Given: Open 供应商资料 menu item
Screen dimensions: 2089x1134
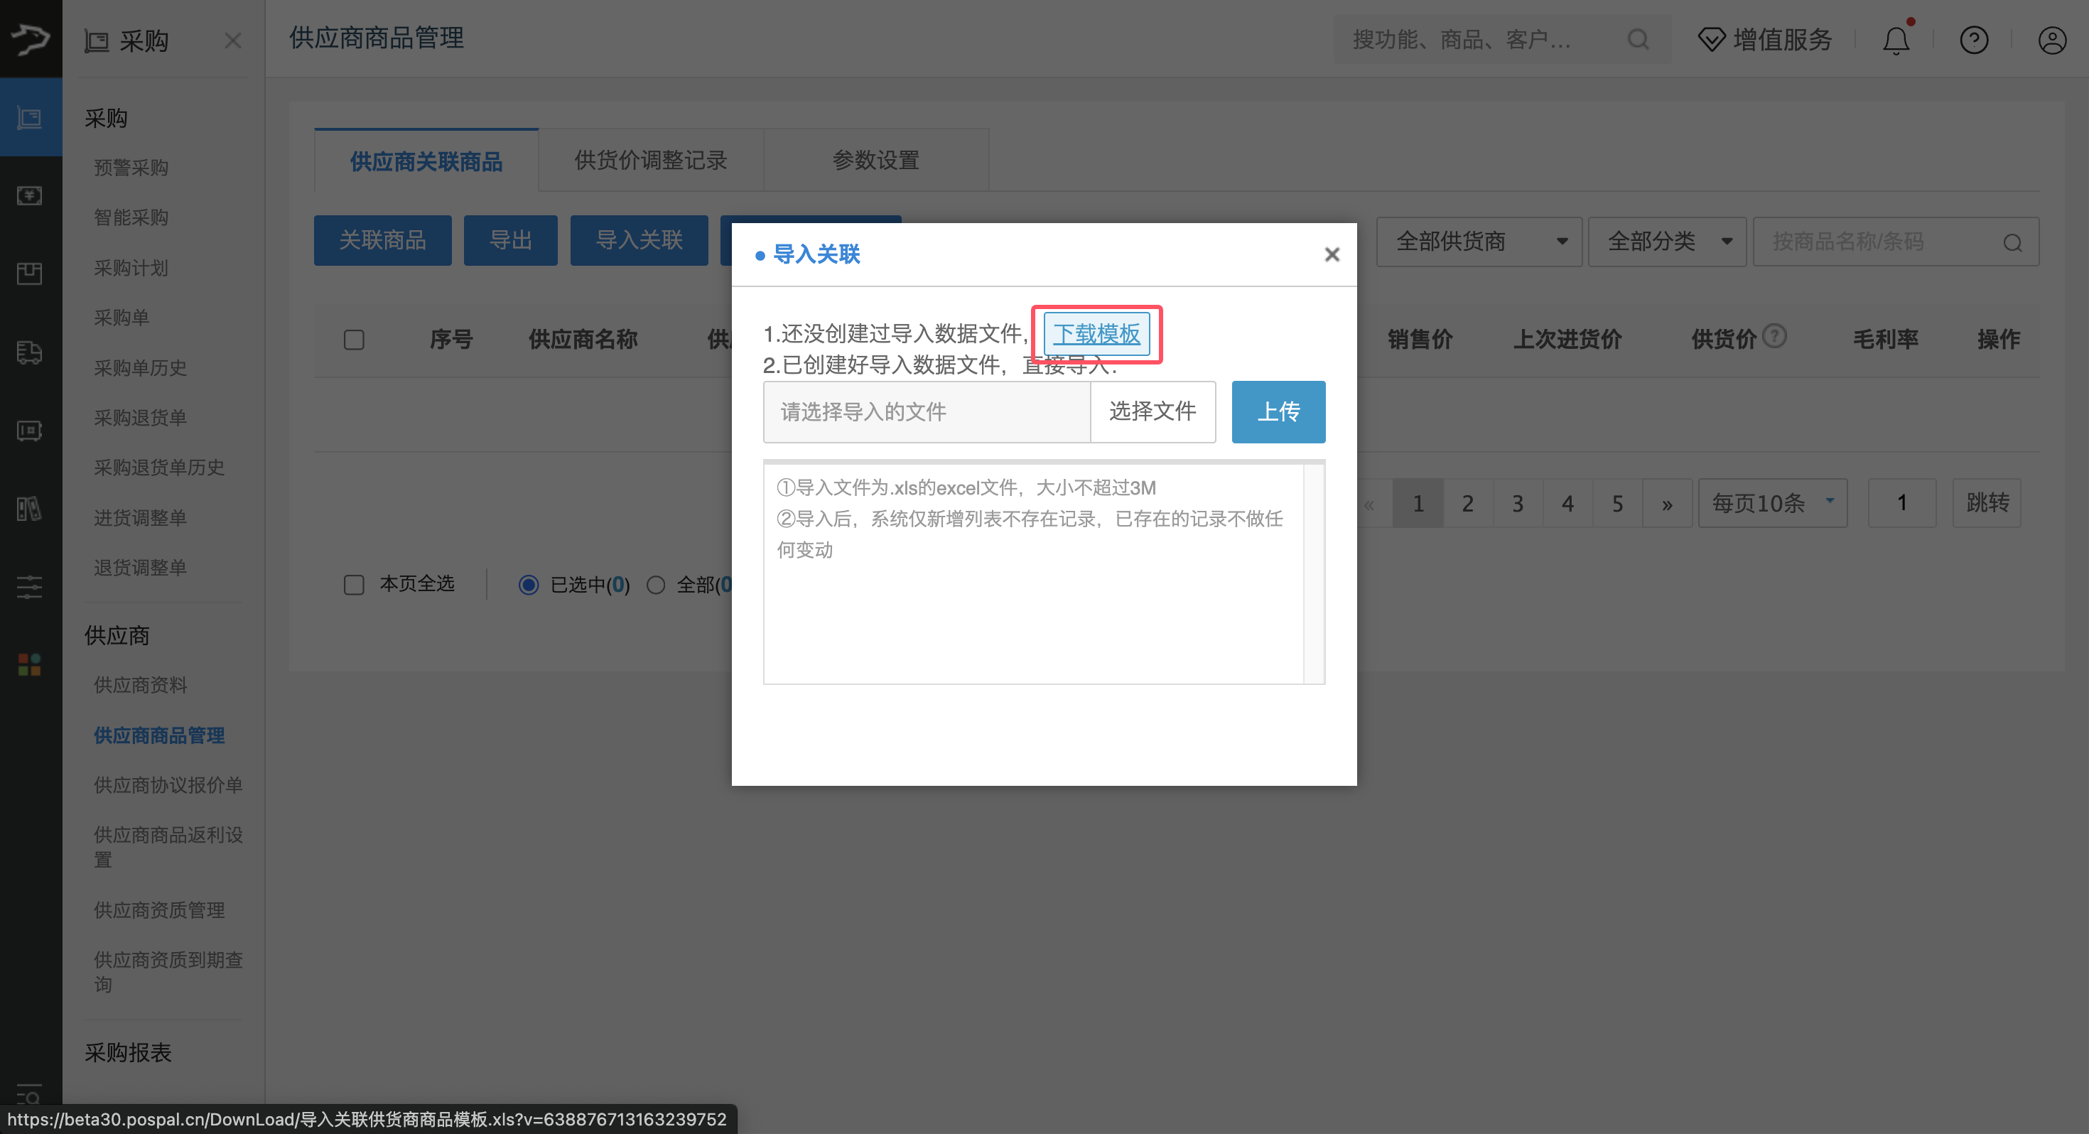Looking at the screenshot, I should (140, 686).
